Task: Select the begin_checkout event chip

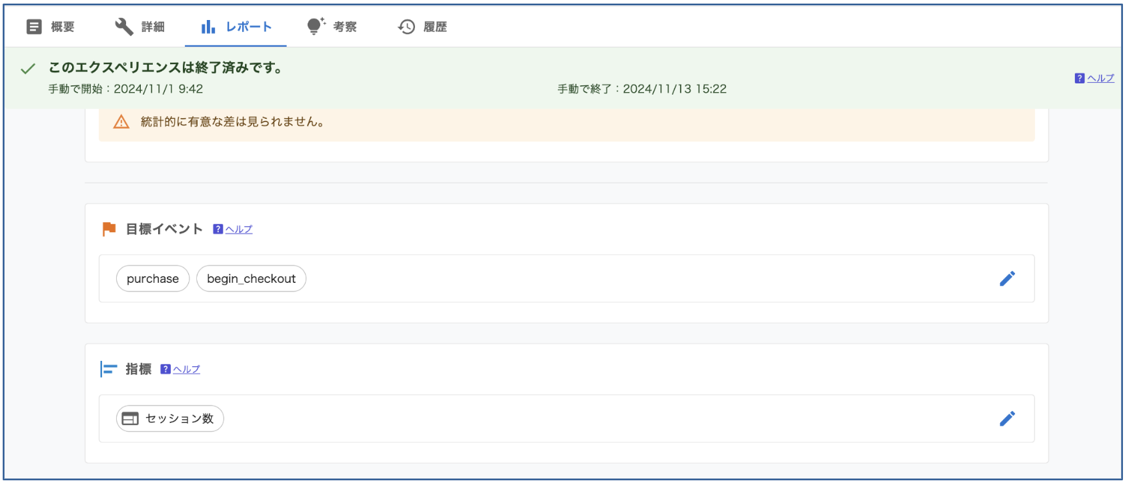Action: [251, 279]
